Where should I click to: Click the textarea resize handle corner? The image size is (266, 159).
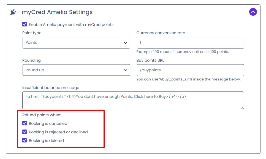tap(242, 107)
